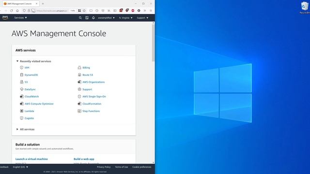This screenshot has width=310, height=174.
Task: Click the Support service icon in list
Action: pyautogui.click(x=79, y=89)
